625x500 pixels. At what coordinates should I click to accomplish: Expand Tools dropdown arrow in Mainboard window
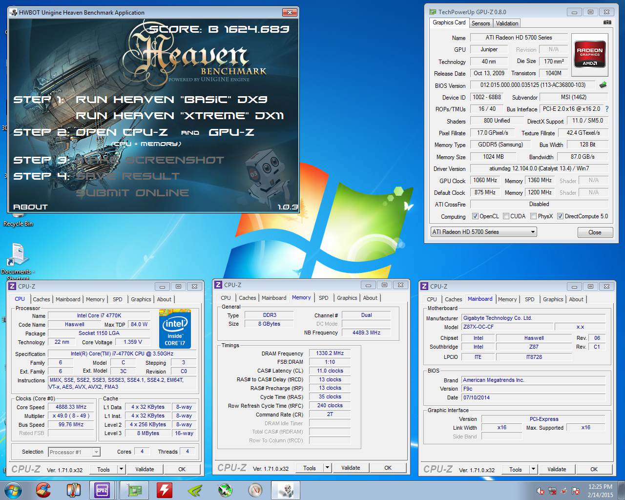(x=533, y=469)
